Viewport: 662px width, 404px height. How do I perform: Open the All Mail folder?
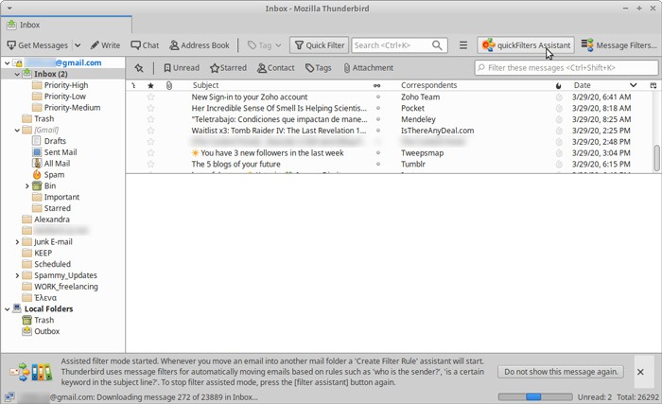tap(57, 164)
